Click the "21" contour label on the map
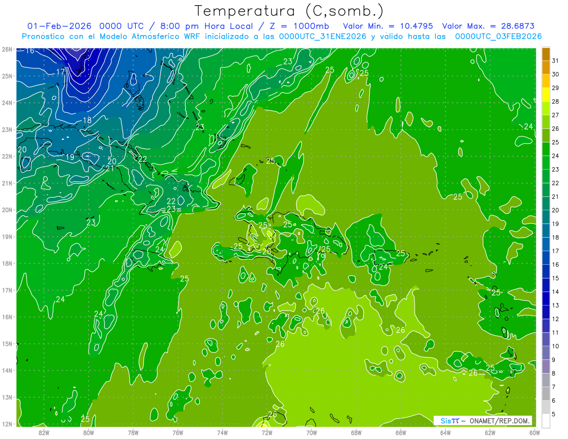 tap(110, 169)
